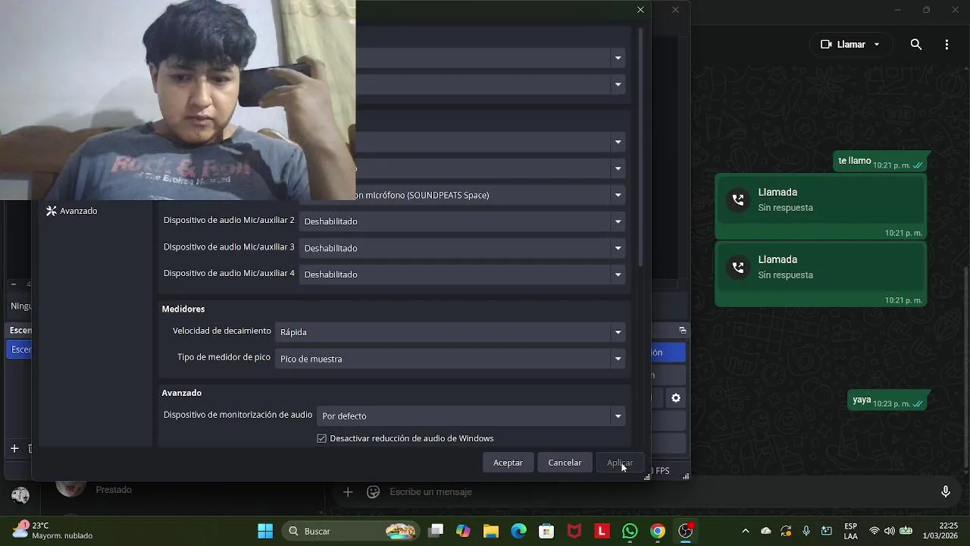Click the microphone tray icon in the taskbar
970x546 pixels.
(806, 531)
